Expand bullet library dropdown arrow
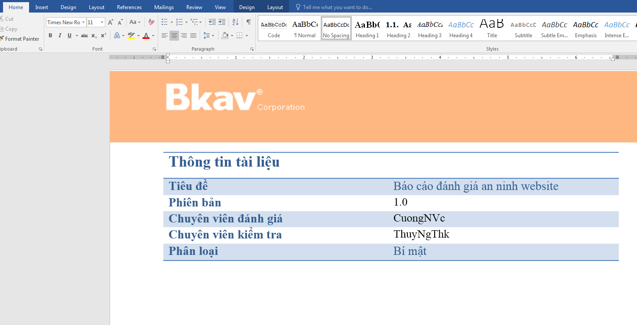Image resolution: width=637 pixels, height=325 pixels. click(172, 22)
